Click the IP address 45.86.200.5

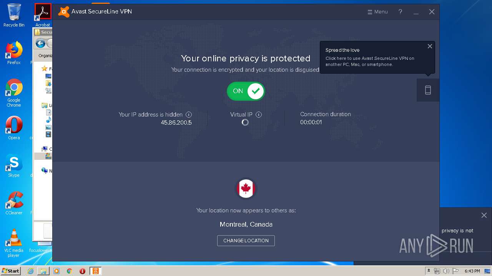tap(176, 123)
